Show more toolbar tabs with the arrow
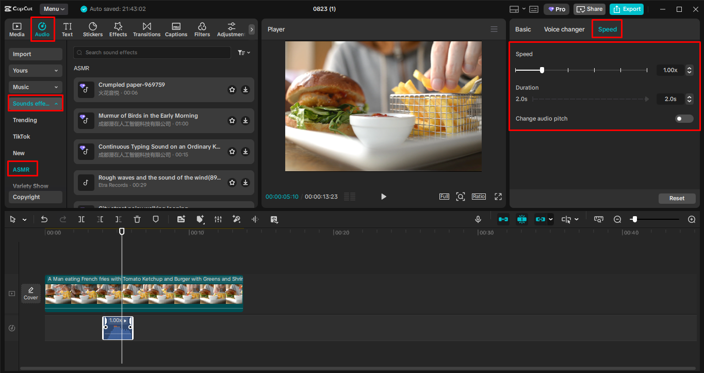 pyautogui.click(x=252, y=30)
